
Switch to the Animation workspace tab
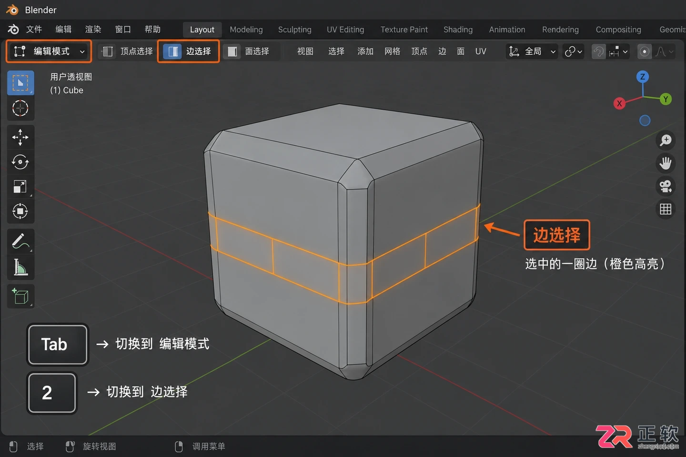[x=507, y=30]
